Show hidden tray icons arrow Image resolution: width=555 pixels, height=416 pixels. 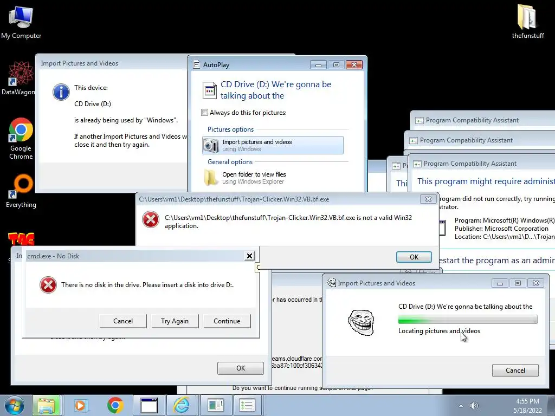[461, 406]
